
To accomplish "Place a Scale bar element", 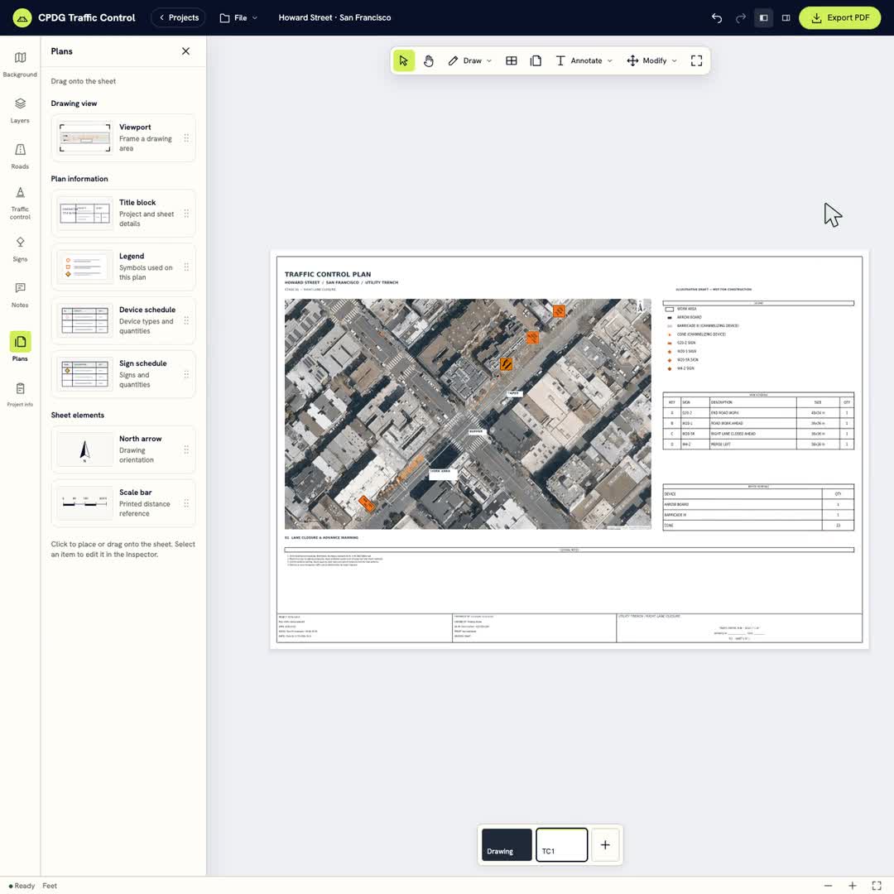I will pyautogui.click(x=123, y=503).
